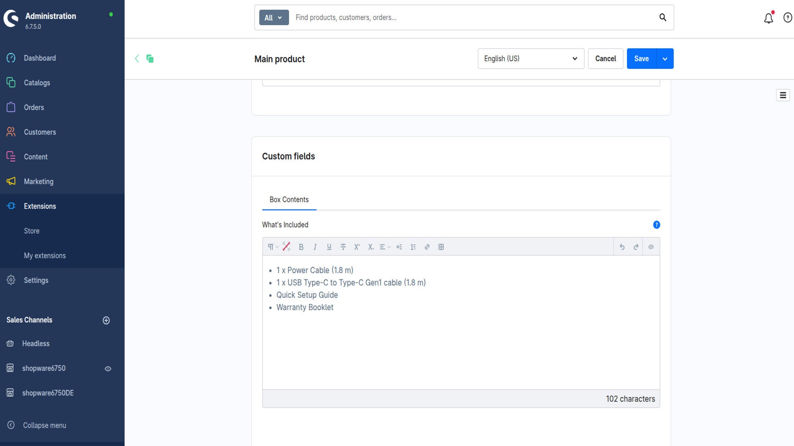This screenshot has height=446, width=794.
Task: Click the Cancel button
Action: (x=605, y=59)
